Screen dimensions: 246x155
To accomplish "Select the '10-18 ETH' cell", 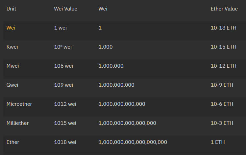I will point(223,28).
